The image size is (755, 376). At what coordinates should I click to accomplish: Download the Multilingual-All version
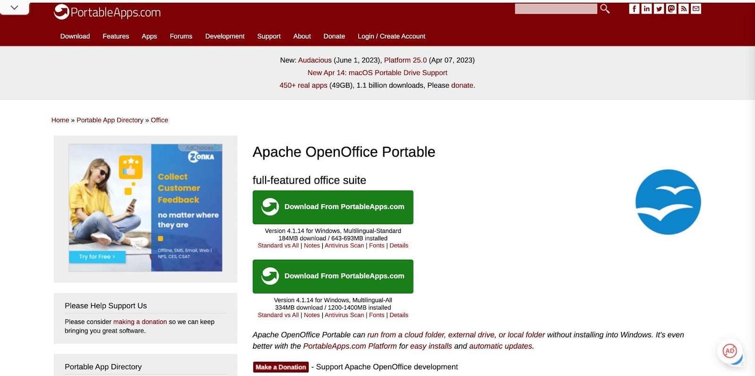tap(333, 276)
